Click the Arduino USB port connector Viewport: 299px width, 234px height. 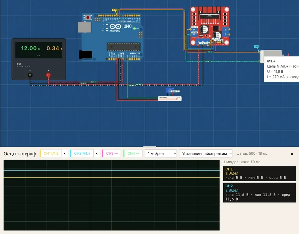click(x=85, y=27)
